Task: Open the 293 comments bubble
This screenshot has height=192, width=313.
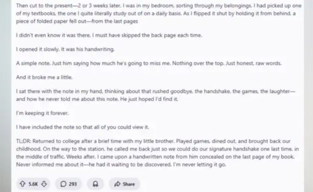Action: click(x=69, y=184)
